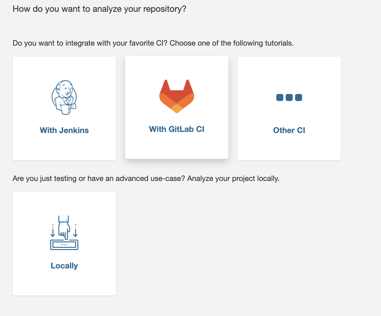
Task: Open the "With Jenkins" tutorial link
Action: [x=64, y=130]
